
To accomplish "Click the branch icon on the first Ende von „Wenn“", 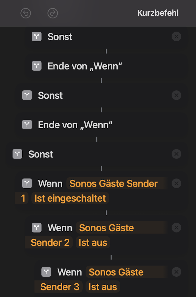I will pyautogui.click(x=37, y=66).
